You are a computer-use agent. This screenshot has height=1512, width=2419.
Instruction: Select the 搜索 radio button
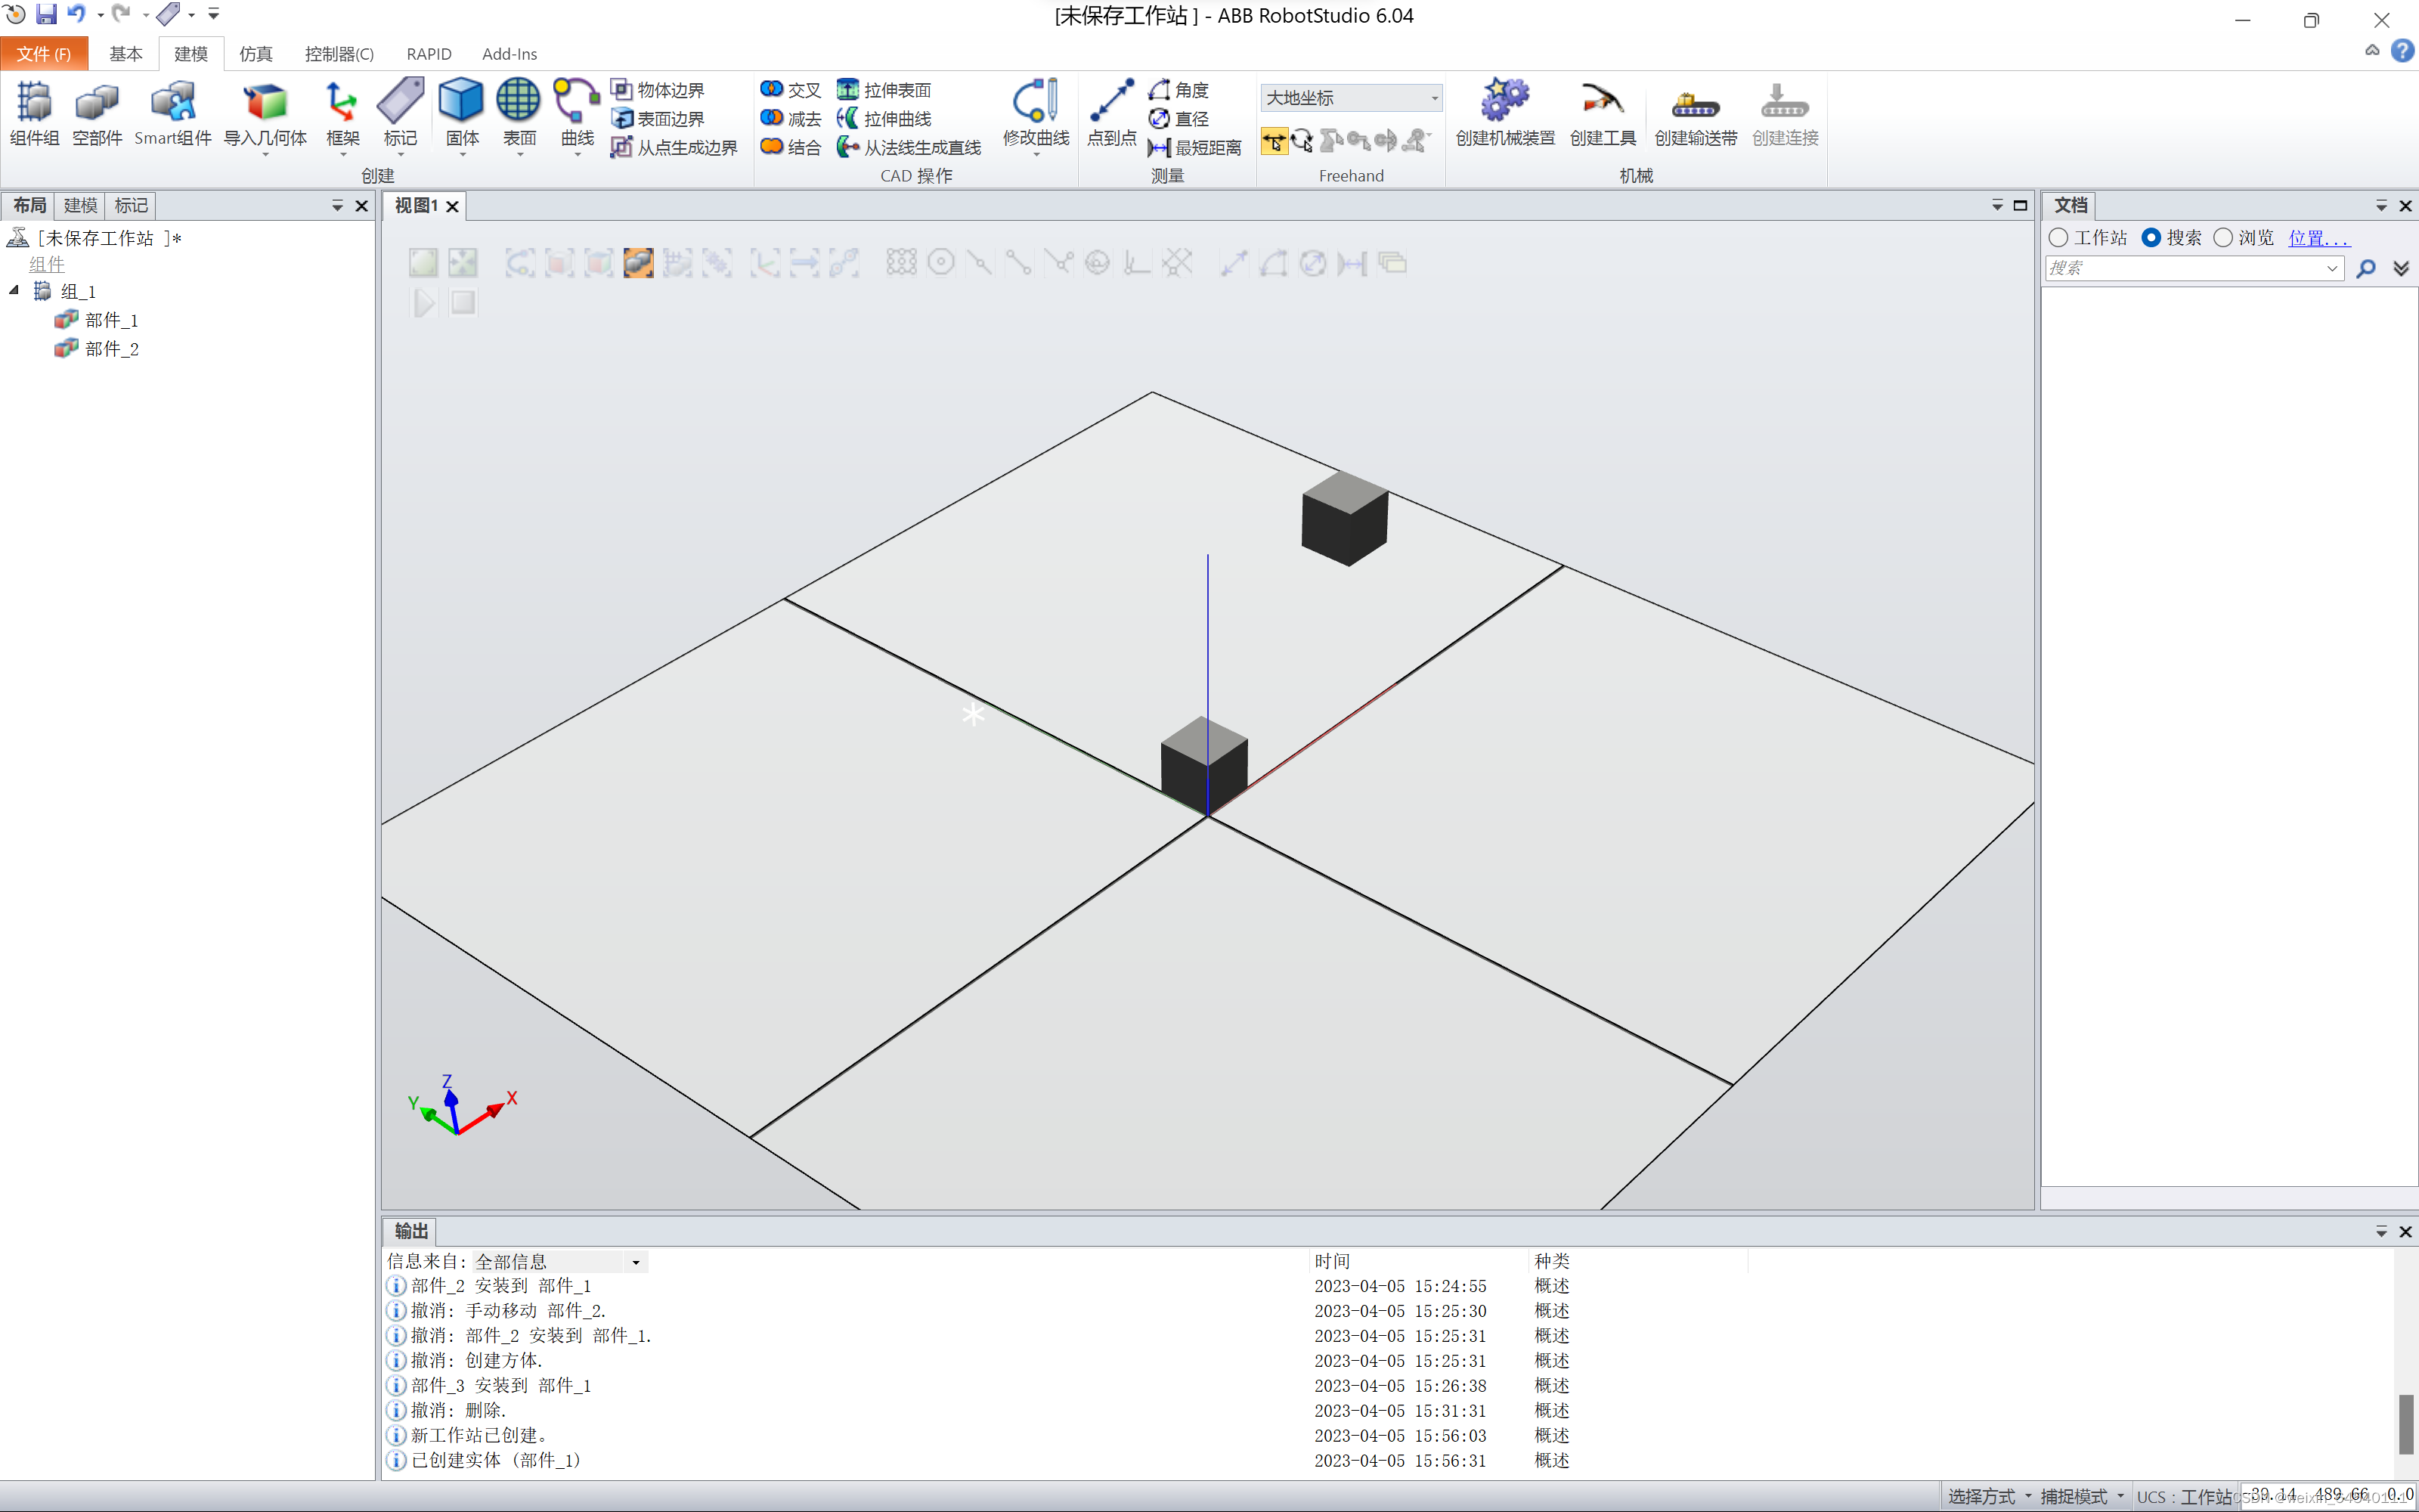coord(2151,238)
